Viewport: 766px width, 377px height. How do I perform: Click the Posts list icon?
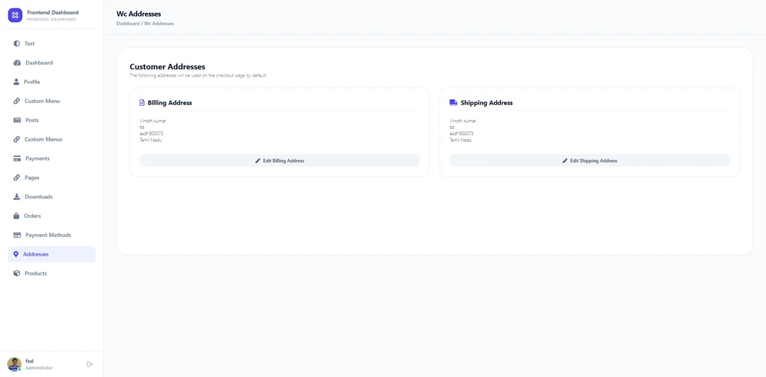pos(17,121)
